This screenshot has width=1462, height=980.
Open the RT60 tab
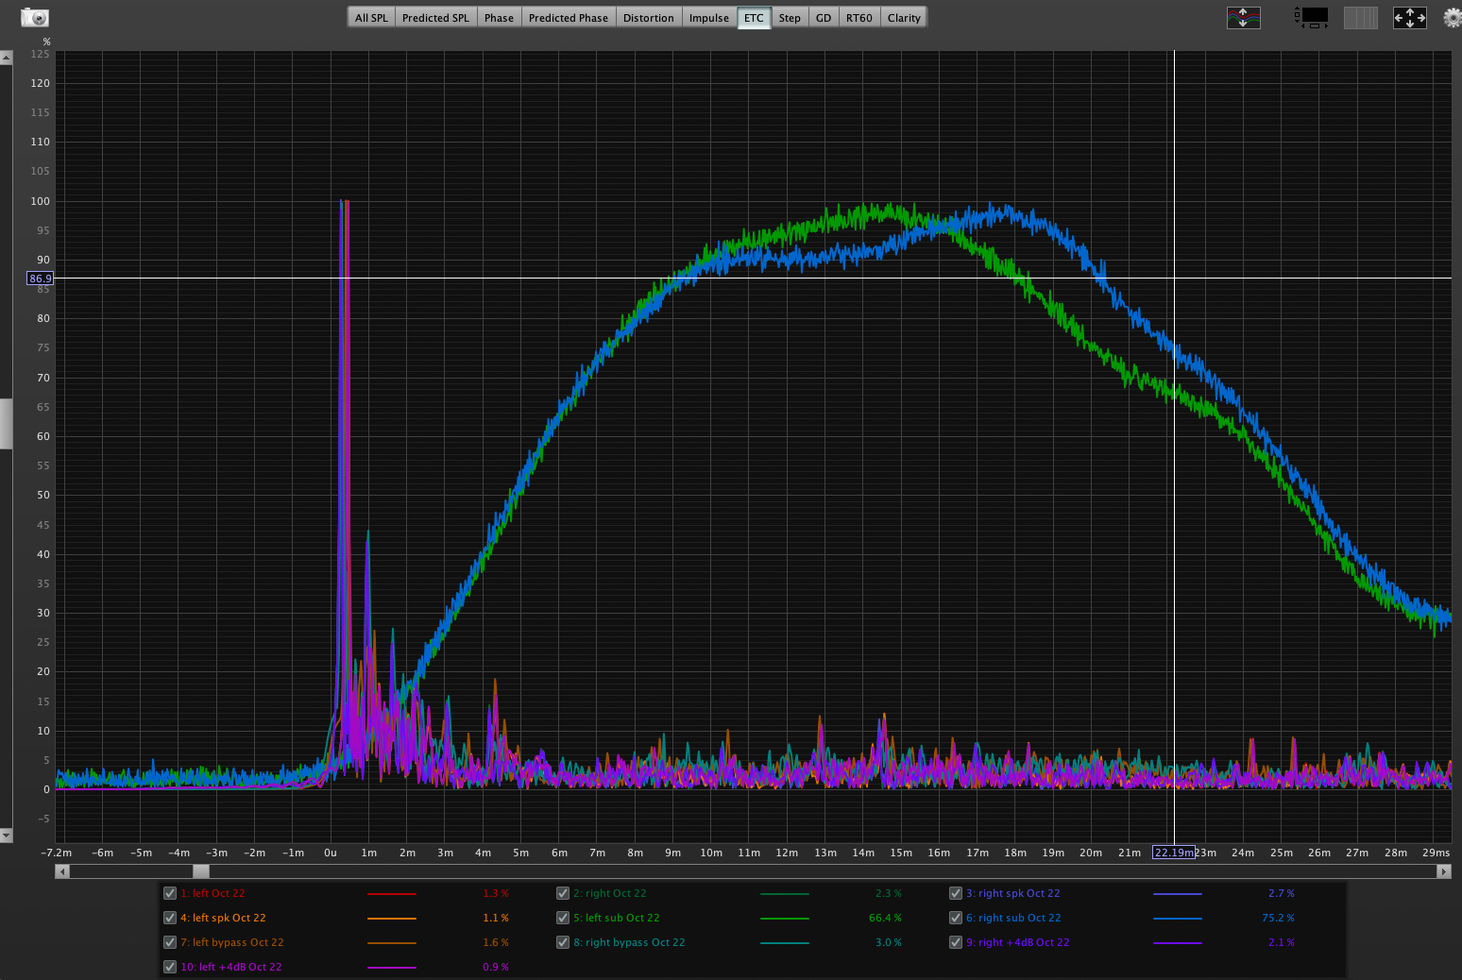(858, 18)
